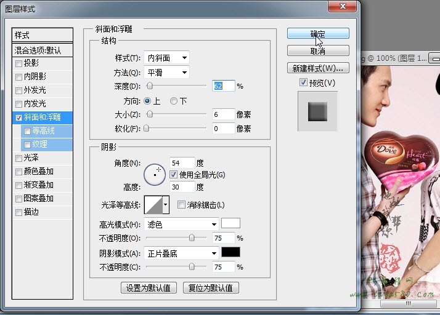Enable the 投影 drop shadow checkbox
This screenshot has height=315, width=440.
pos(19,63)
